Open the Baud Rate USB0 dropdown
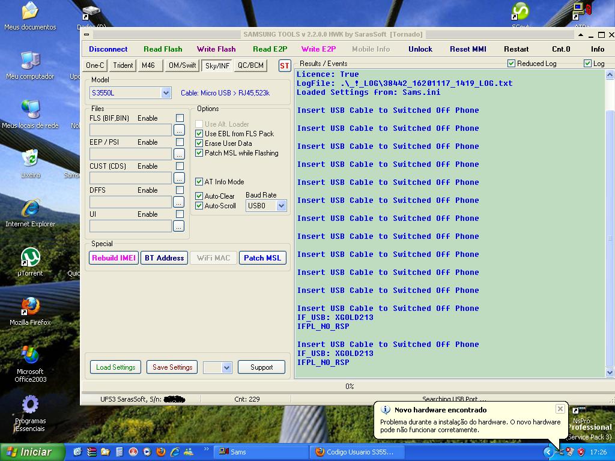 tap(281, 206)
